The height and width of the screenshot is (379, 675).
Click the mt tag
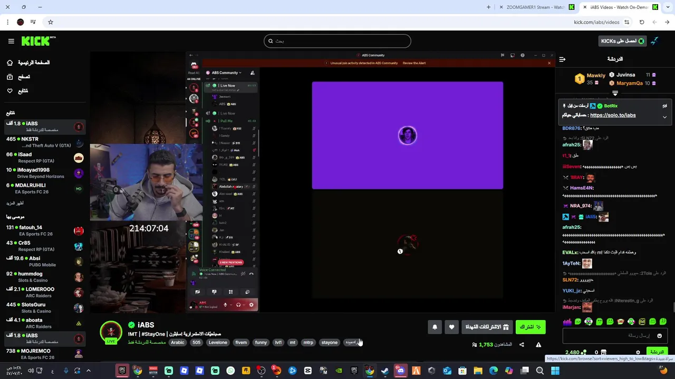point(293,343)
